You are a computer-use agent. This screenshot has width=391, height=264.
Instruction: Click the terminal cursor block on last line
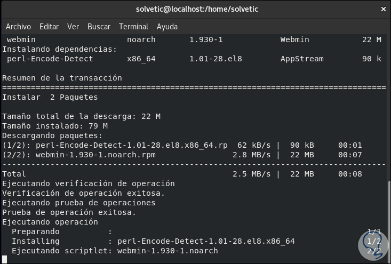5,260
